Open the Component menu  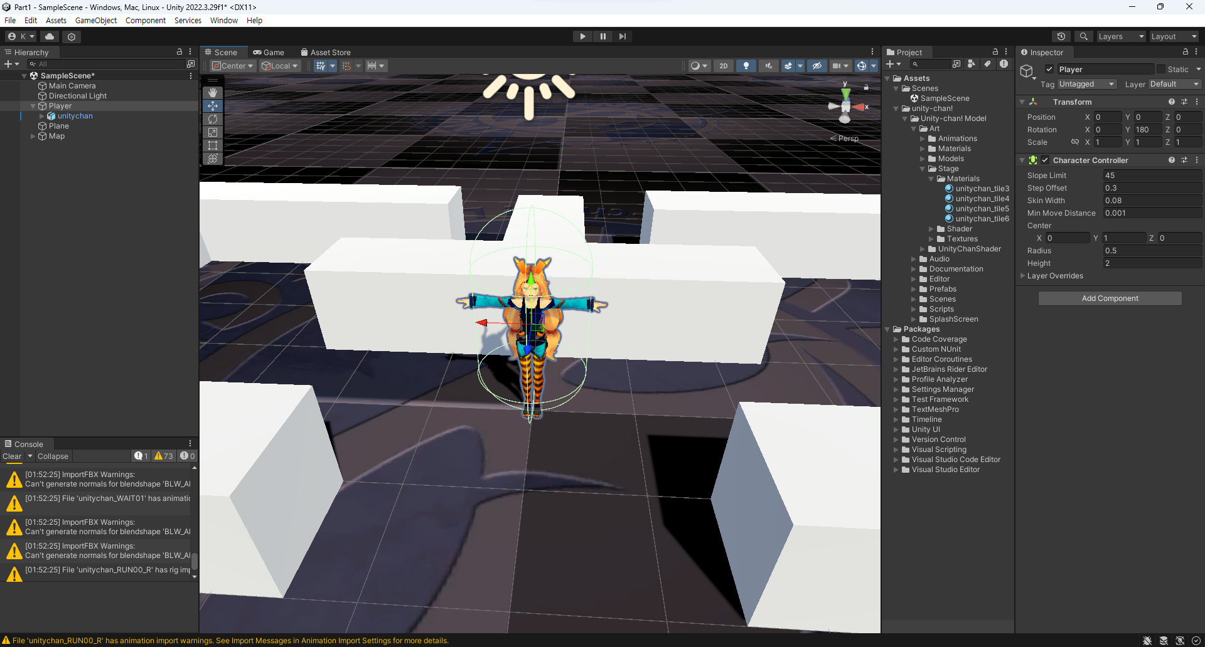[x=146, y=20]
